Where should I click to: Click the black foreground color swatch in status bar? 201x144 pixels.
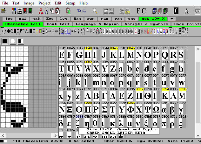tap(2, 141)
